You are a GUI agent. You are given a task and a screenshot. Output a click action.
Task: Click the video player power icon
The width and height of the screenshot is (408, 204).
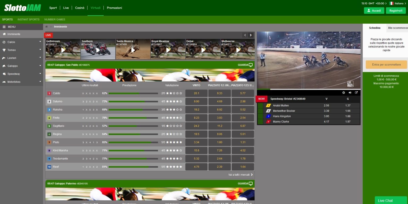(x=343, y=92)
